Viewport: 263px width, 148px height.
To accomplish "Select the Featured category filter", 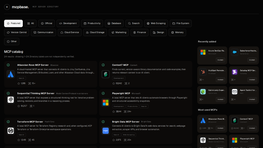I will [13, 24].
